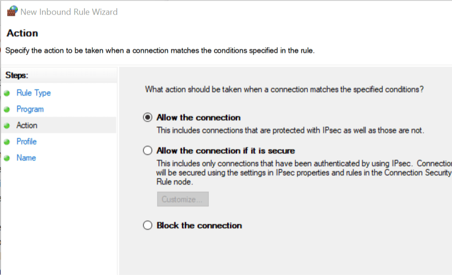The width and height of the screenshot is (452, 275).
Task: Click the bold Action page heading
Action: [22, 33]
